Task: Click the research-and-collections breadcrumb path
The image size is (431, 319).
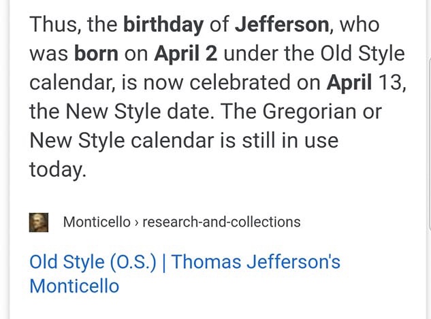Action: pos(221,222)
